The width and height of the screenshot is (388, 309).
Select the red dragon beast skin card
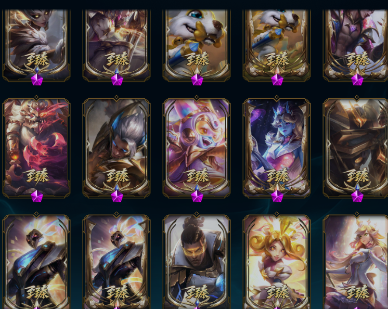click(x=36, y=148)
